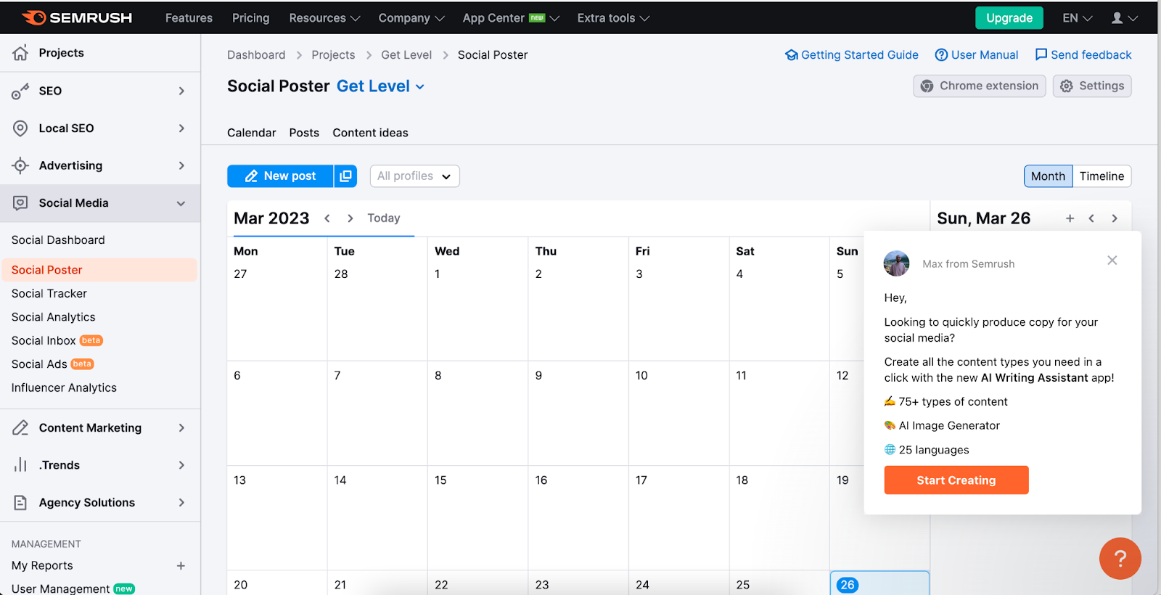Expand the .Trends section chevron
1161x595 pixels.
tap(181, 465)
